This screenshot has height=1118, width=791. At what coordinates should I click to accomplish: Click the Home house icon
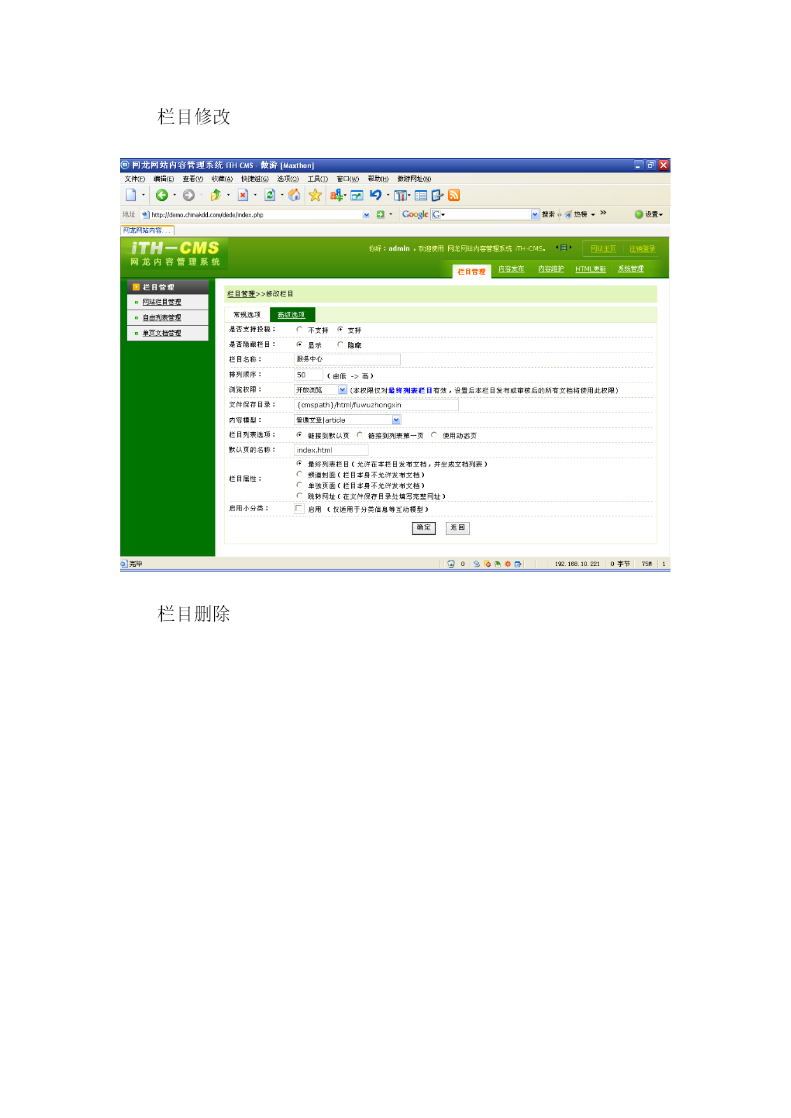coord(294,195)
